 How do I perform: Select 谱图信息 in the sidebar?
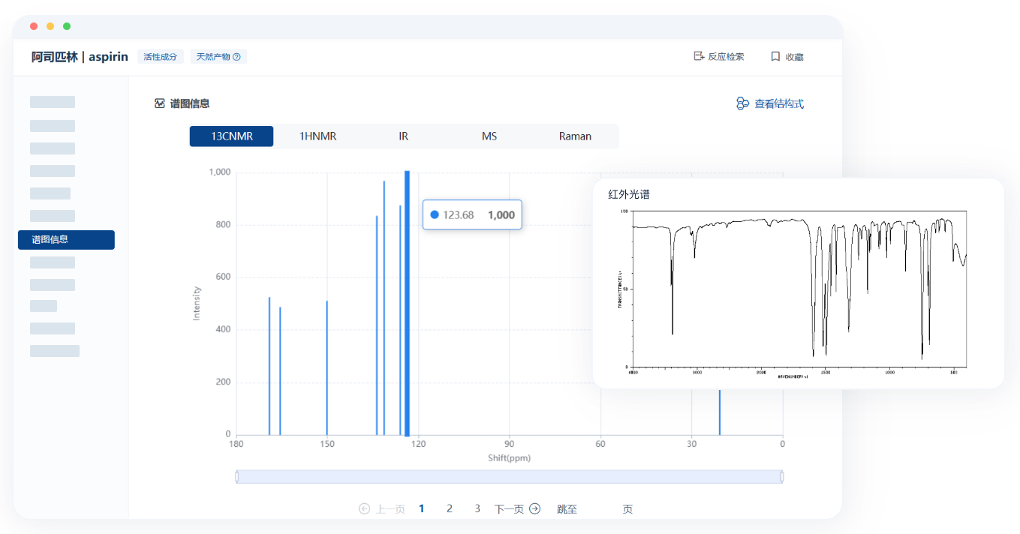click(66, 239)
